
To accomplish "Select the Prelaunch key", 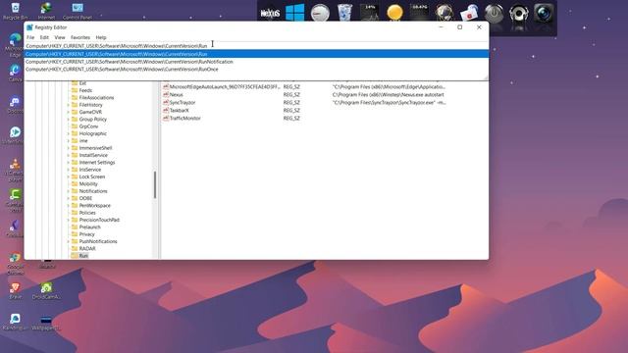I will pos(89,227).
